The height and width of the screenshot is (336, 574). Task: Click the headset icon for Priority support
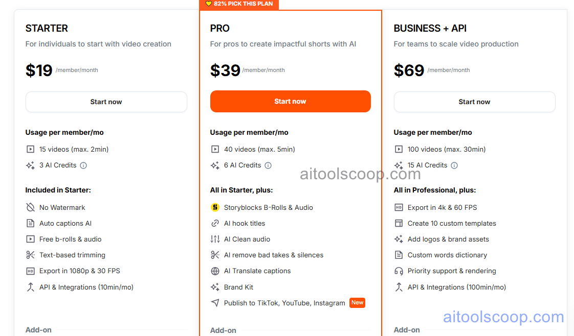(400, 271)
